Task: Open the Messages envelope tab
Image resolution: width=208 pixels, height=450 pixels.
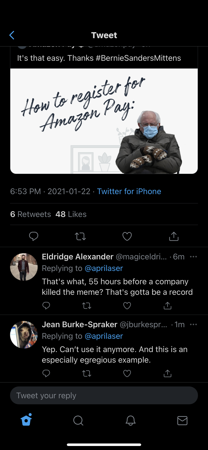Action: [182, 420]
